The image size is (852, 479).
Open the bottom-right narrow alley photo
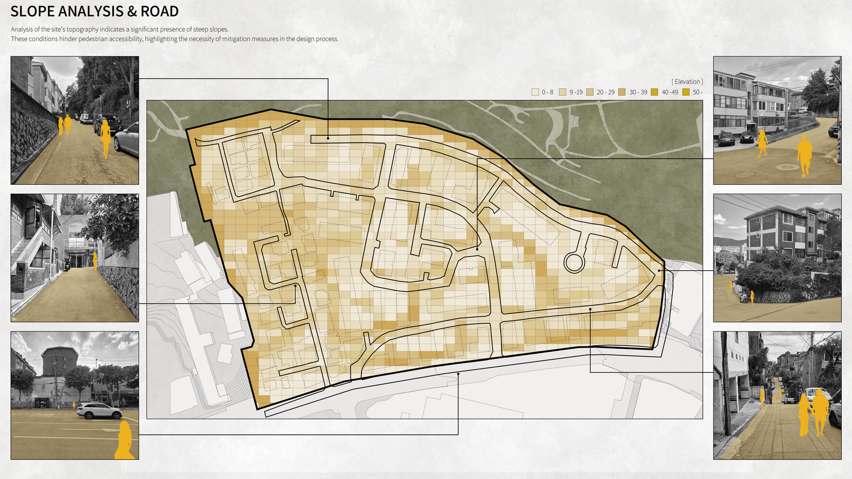tap(777, 395)
